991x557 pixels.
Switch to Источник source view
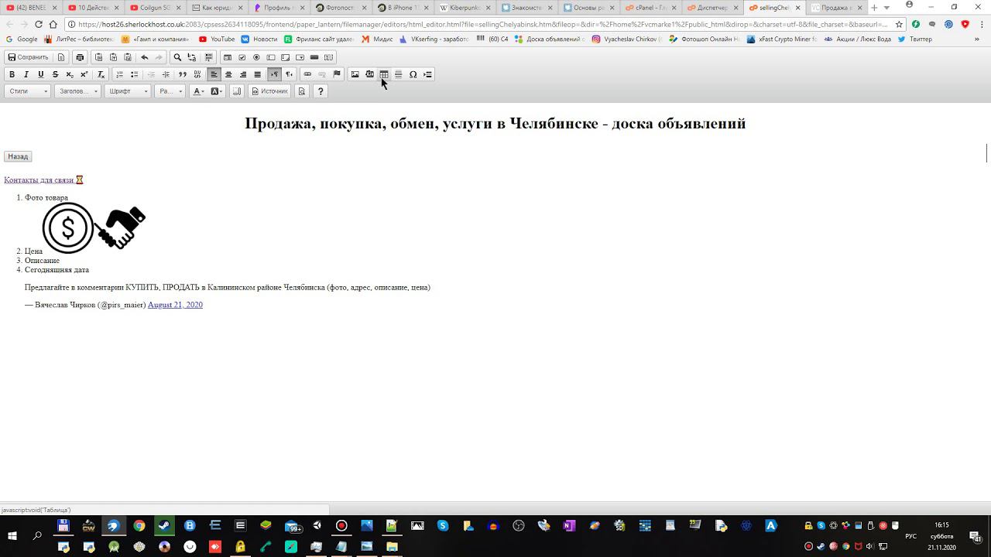point(269,91)
